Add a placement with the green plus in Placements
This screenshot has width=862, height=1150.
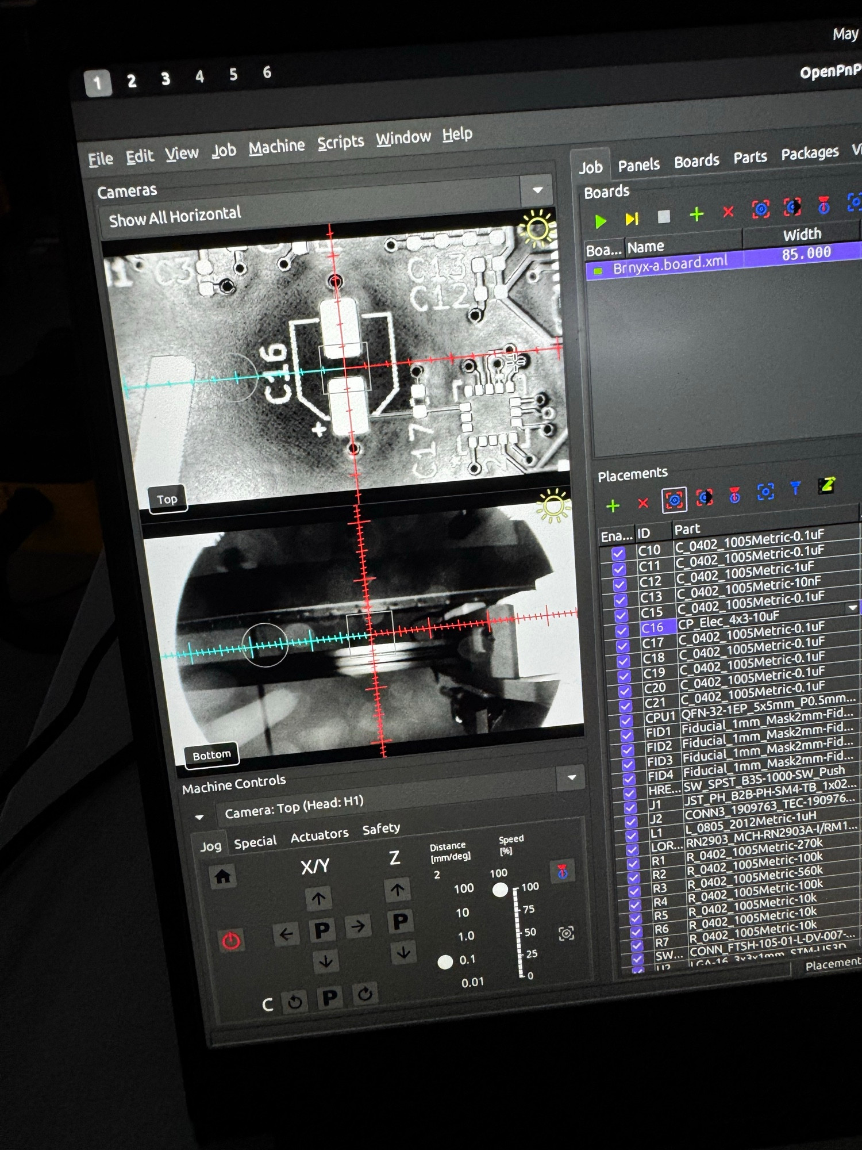613,505
